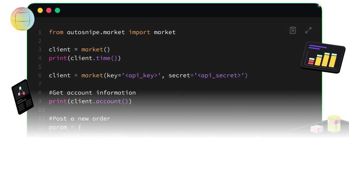
Task: Click the yellow window dot
Action: coord(40,10)
